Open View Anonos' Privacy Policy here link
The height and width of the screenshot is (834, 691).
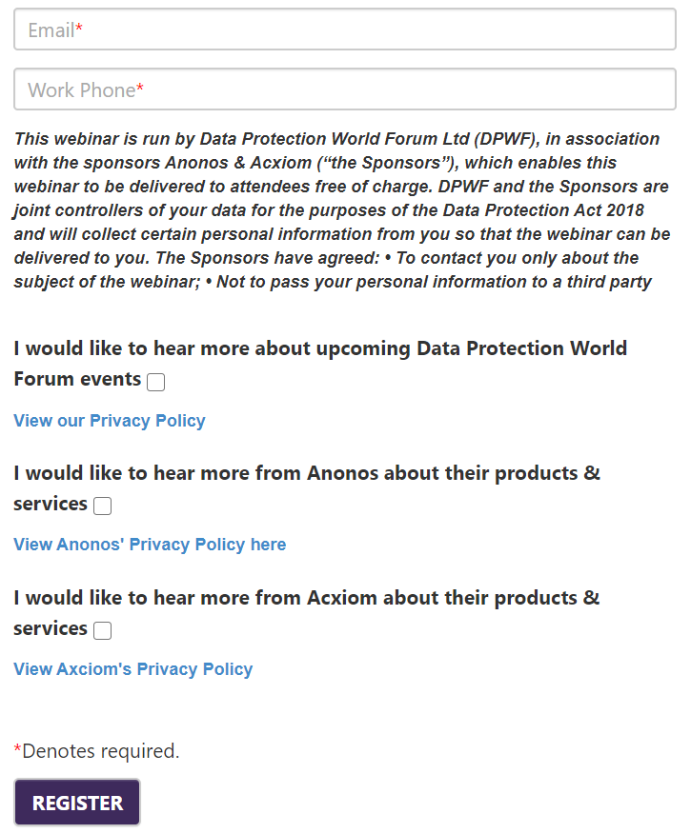pos(150,545)
